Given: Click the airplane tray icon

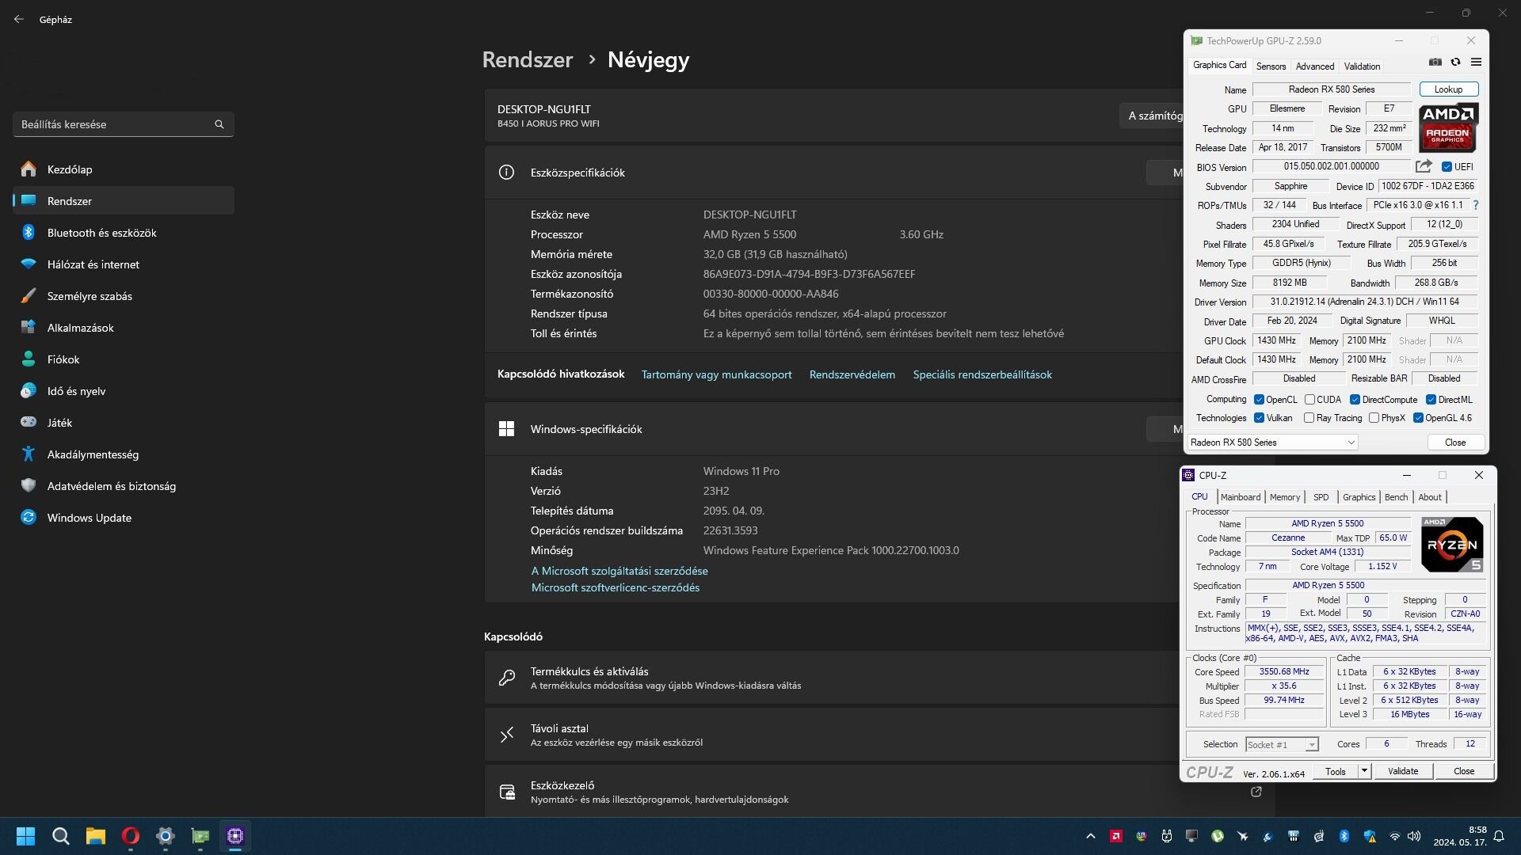Looking at the screenshot, I should (x=1243, y=836).
